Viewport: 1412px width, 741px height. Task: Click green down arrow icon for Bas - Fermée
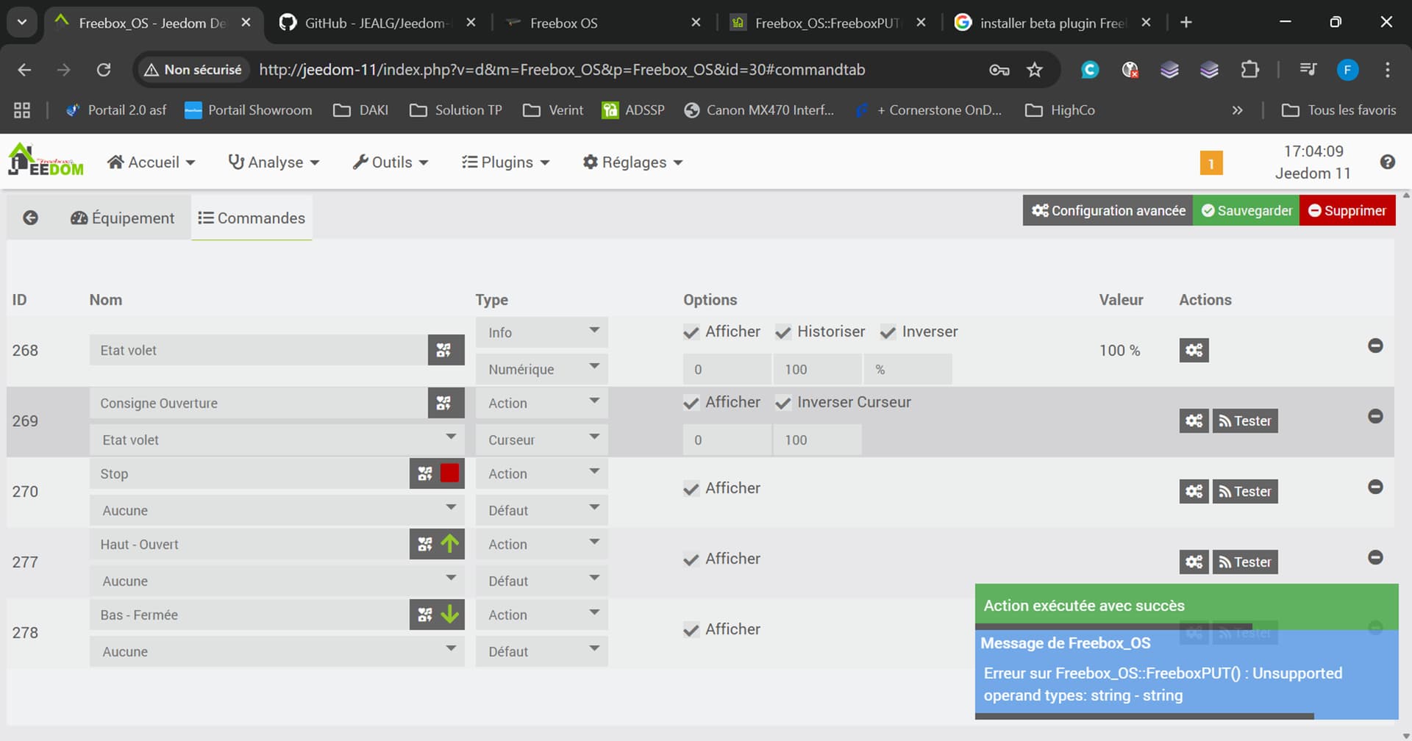click(450, 615)
